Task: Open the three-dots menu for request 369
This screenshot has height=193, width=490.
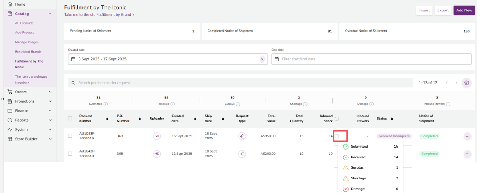Action: click(467, 136)
